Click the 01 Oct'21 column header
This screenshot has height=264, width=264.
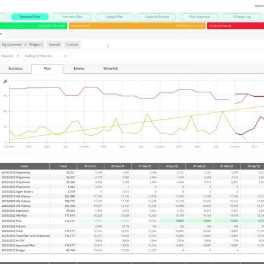[x=91, y=166]
